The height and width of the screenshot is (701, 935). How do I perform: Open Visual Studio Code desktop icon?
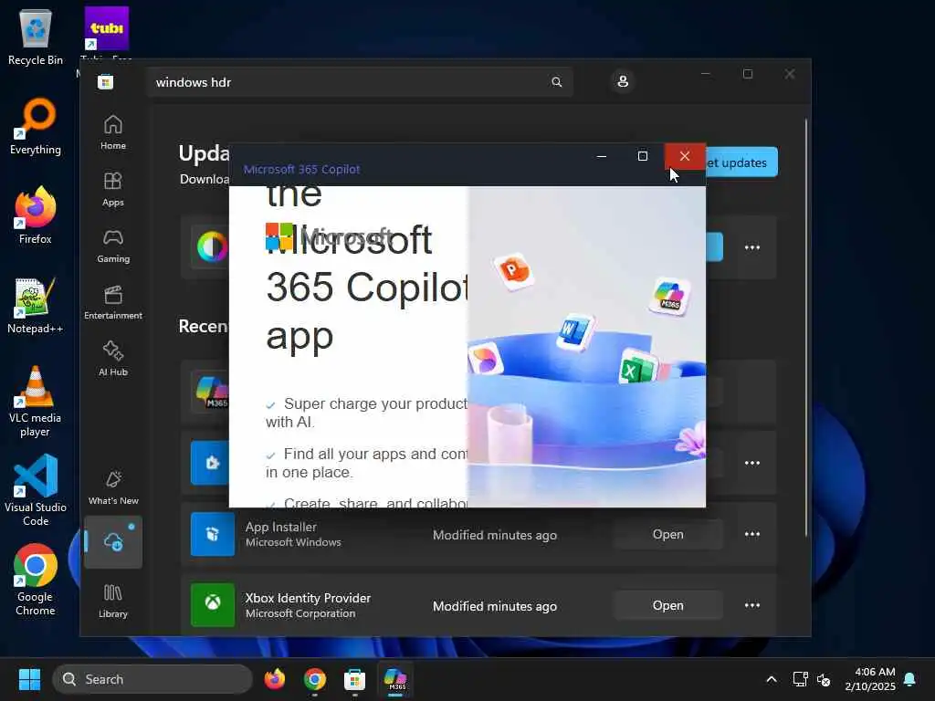[x=36, y=490]
